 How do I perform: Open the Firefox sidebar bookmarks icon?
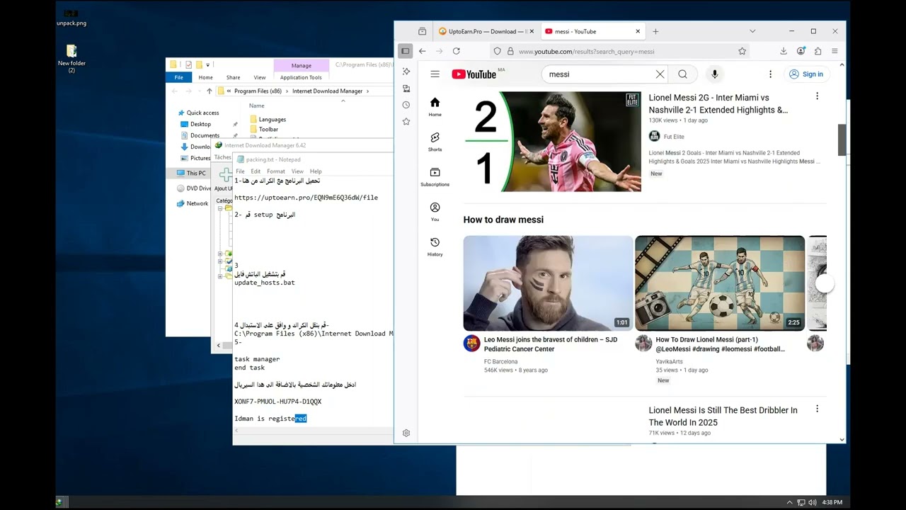tap(406, 122)
